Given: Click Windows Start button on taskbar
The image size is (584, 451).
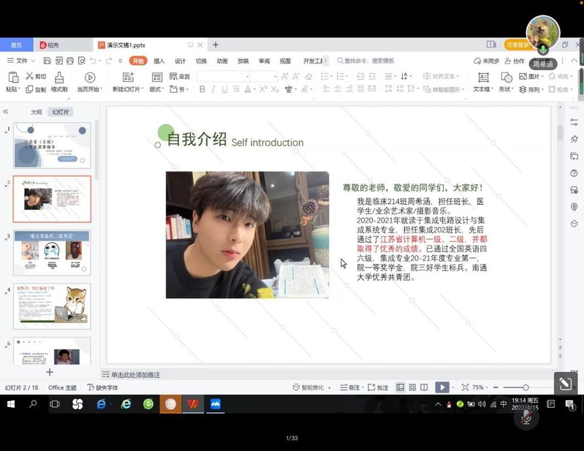Looking at the screenshot, I should [x=11, y=404].
